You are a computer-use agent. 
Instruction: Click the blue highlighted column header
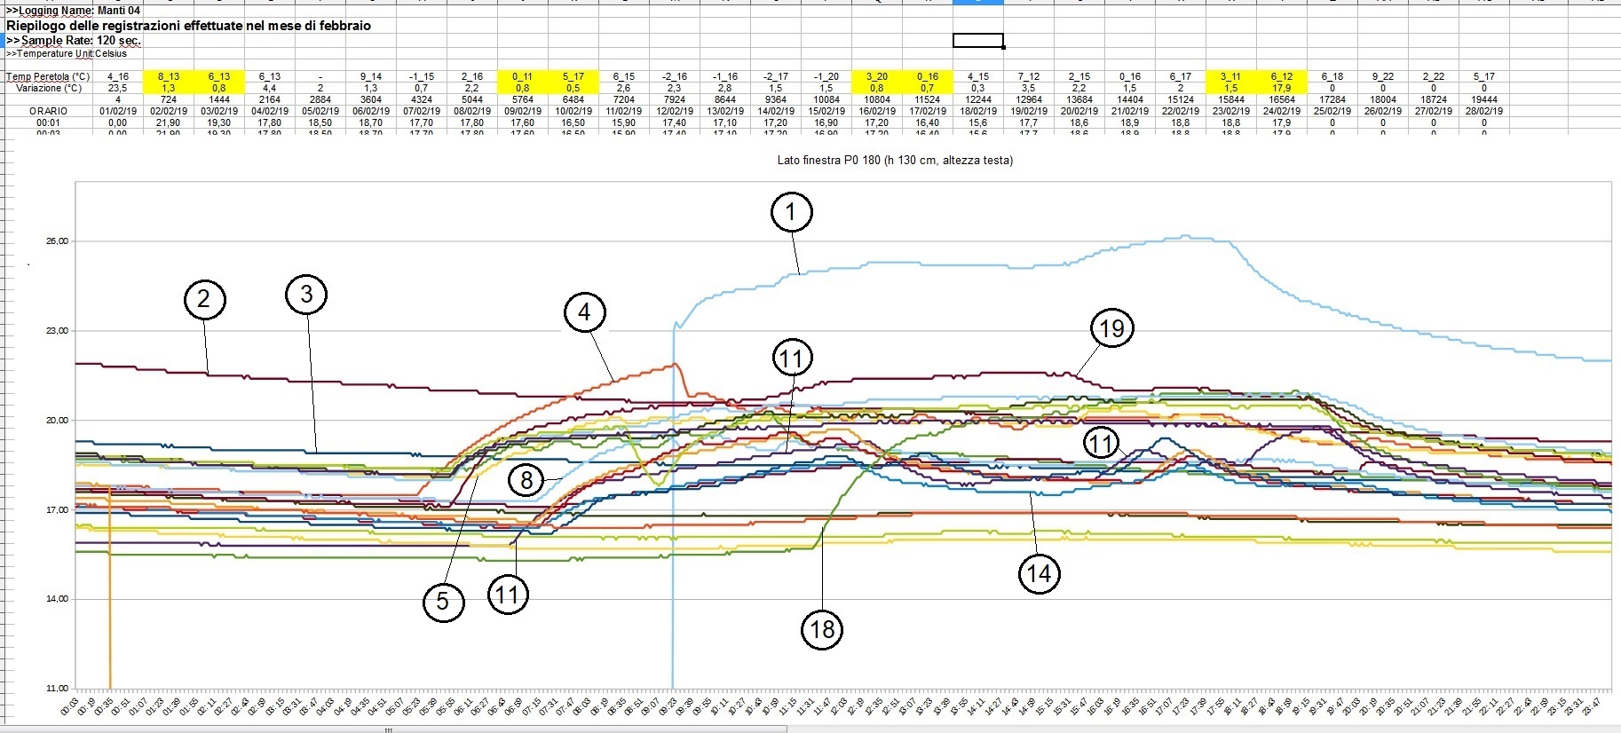pyautogui.click(x=977, y=2)
